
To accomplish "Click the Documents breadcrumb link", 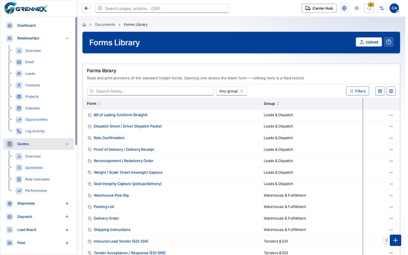I will tap(105, 25).
